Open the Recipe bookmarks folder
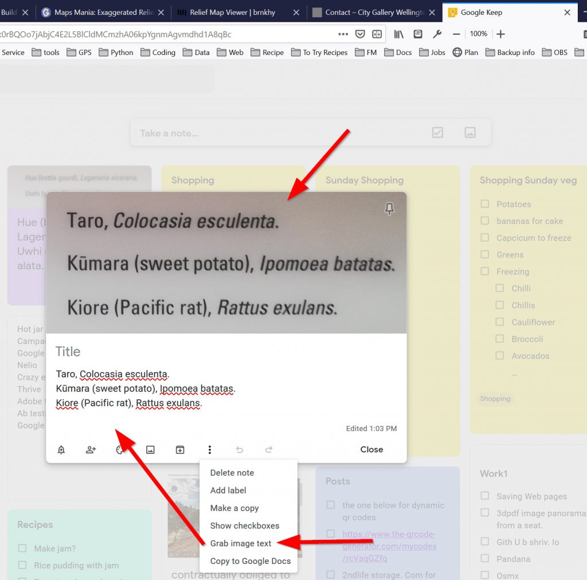This screenshot has height=580, width=587. [267, 52]
